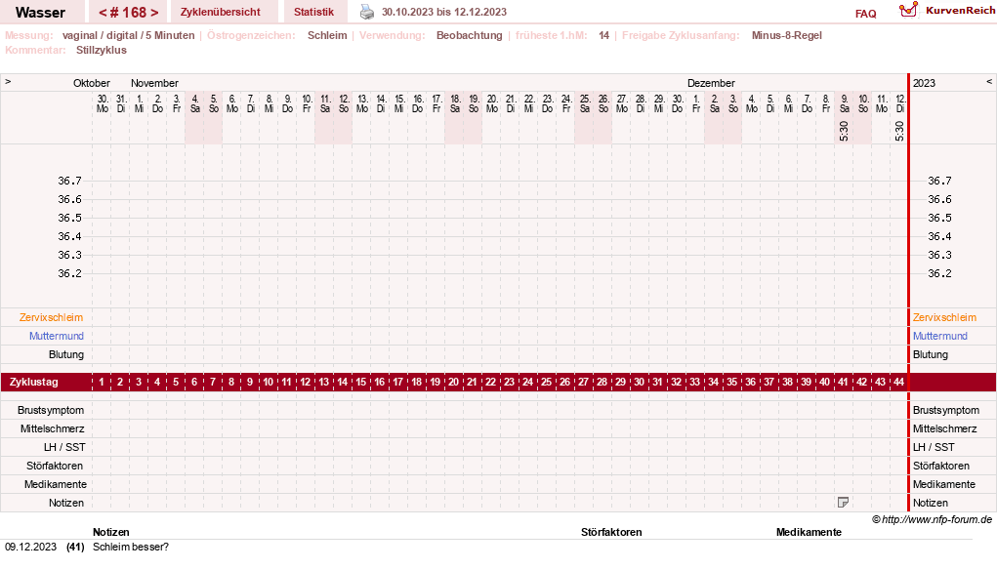Click the bold Medikamente column heading
The image size is (997, 570).
(x=809, y=533)
